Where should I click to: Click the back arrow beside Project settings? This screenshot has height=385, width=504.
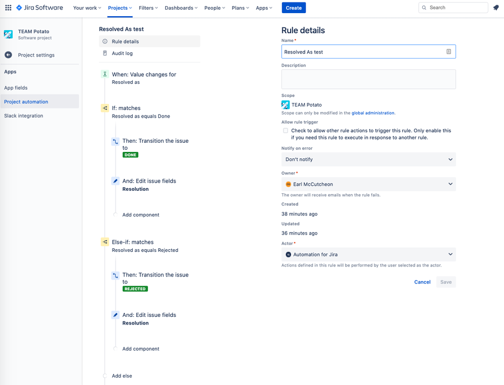coord(9,55)
